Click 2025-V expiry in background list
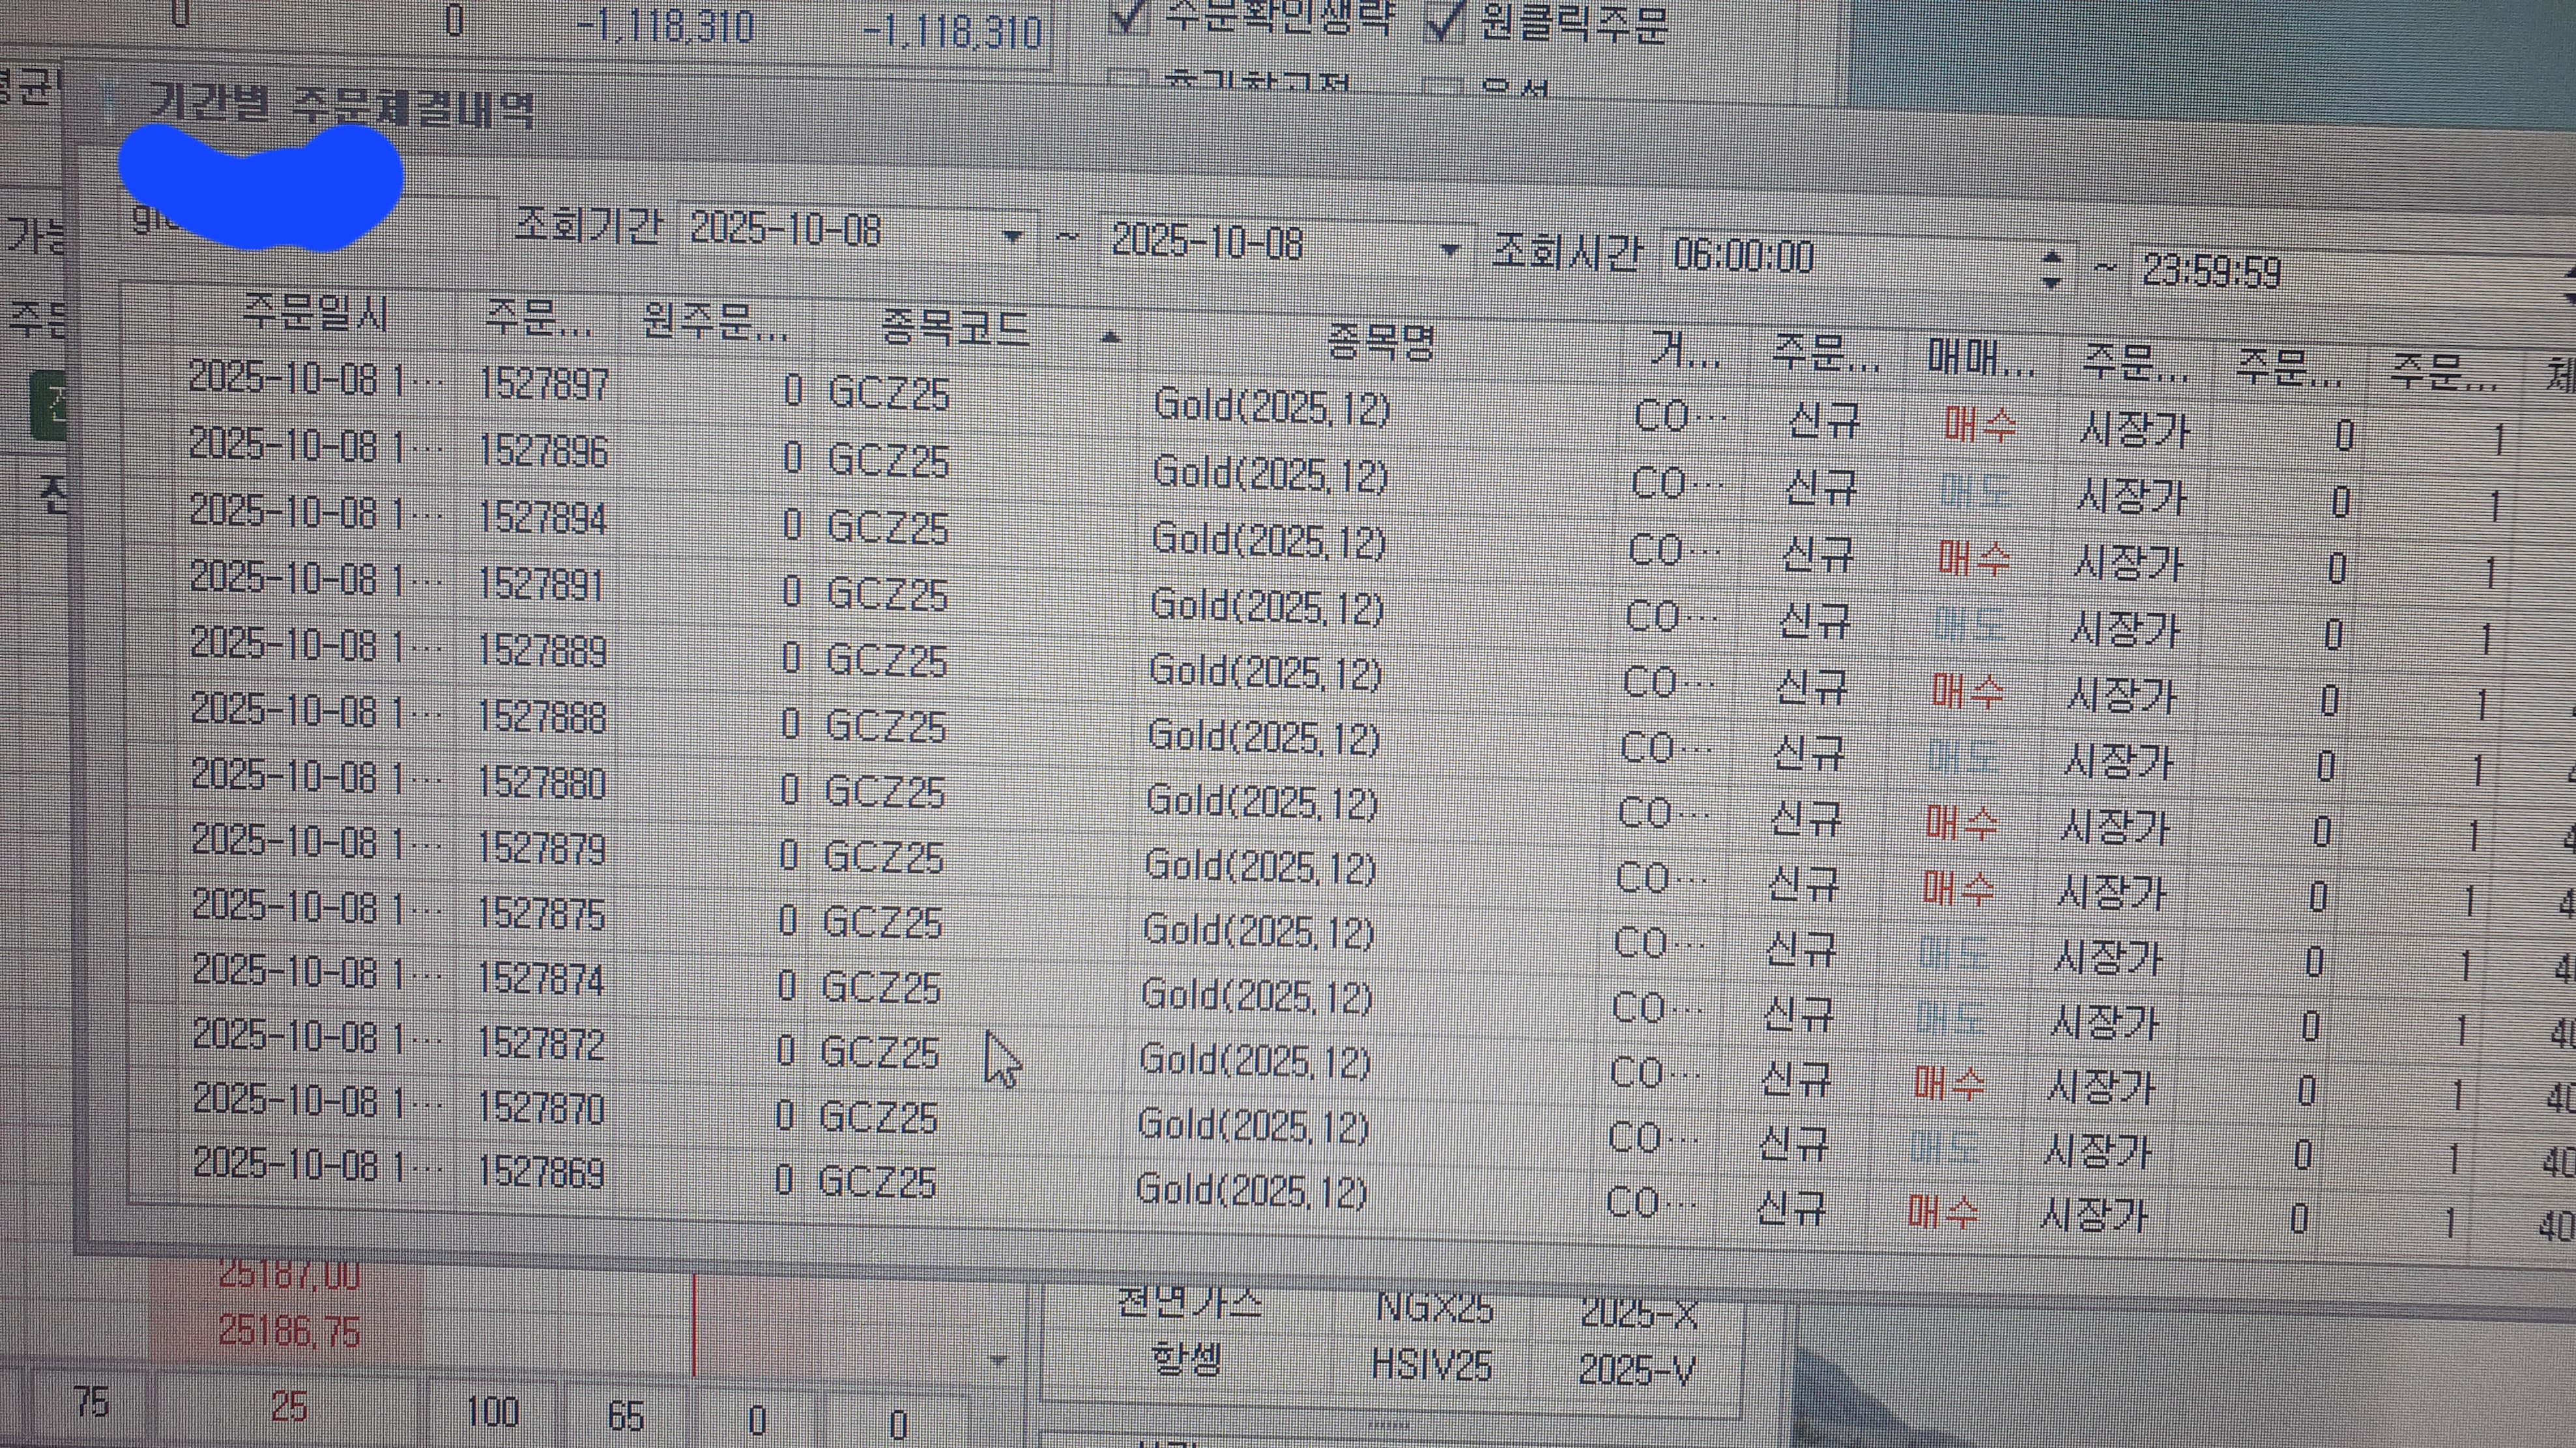The image size is (2576, 1448). tap(1637, 1370)
